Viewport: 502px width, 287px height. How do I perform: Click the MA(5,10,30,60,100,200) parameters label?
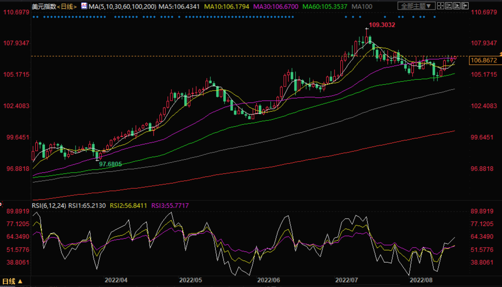[122, 6]
